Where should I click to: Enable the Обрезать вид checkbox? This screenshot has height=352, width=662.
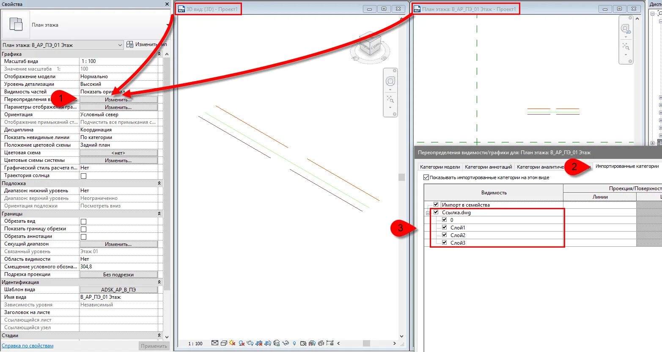[83, 221]
